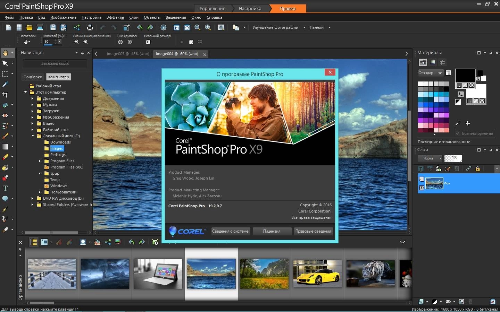Click the lock transparency icon in Layers
The height and width of the screenshot is (312, 500).
[477, 169]
